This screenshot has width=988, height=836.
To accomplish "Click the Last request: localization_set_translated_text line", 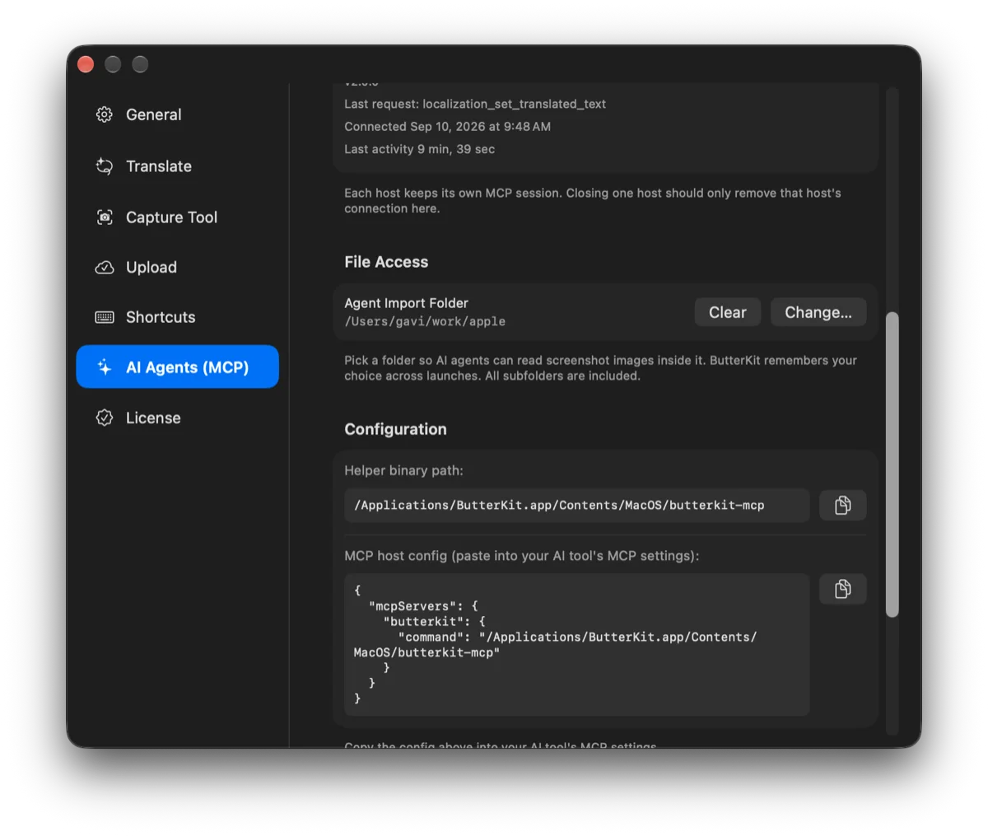I will click(475, 104).
